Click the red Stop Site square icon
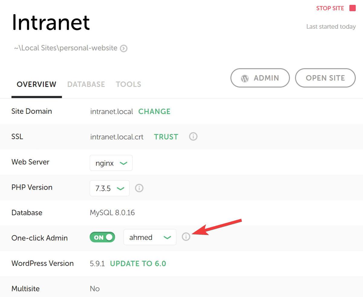363x297 pixels. (352, 8)
